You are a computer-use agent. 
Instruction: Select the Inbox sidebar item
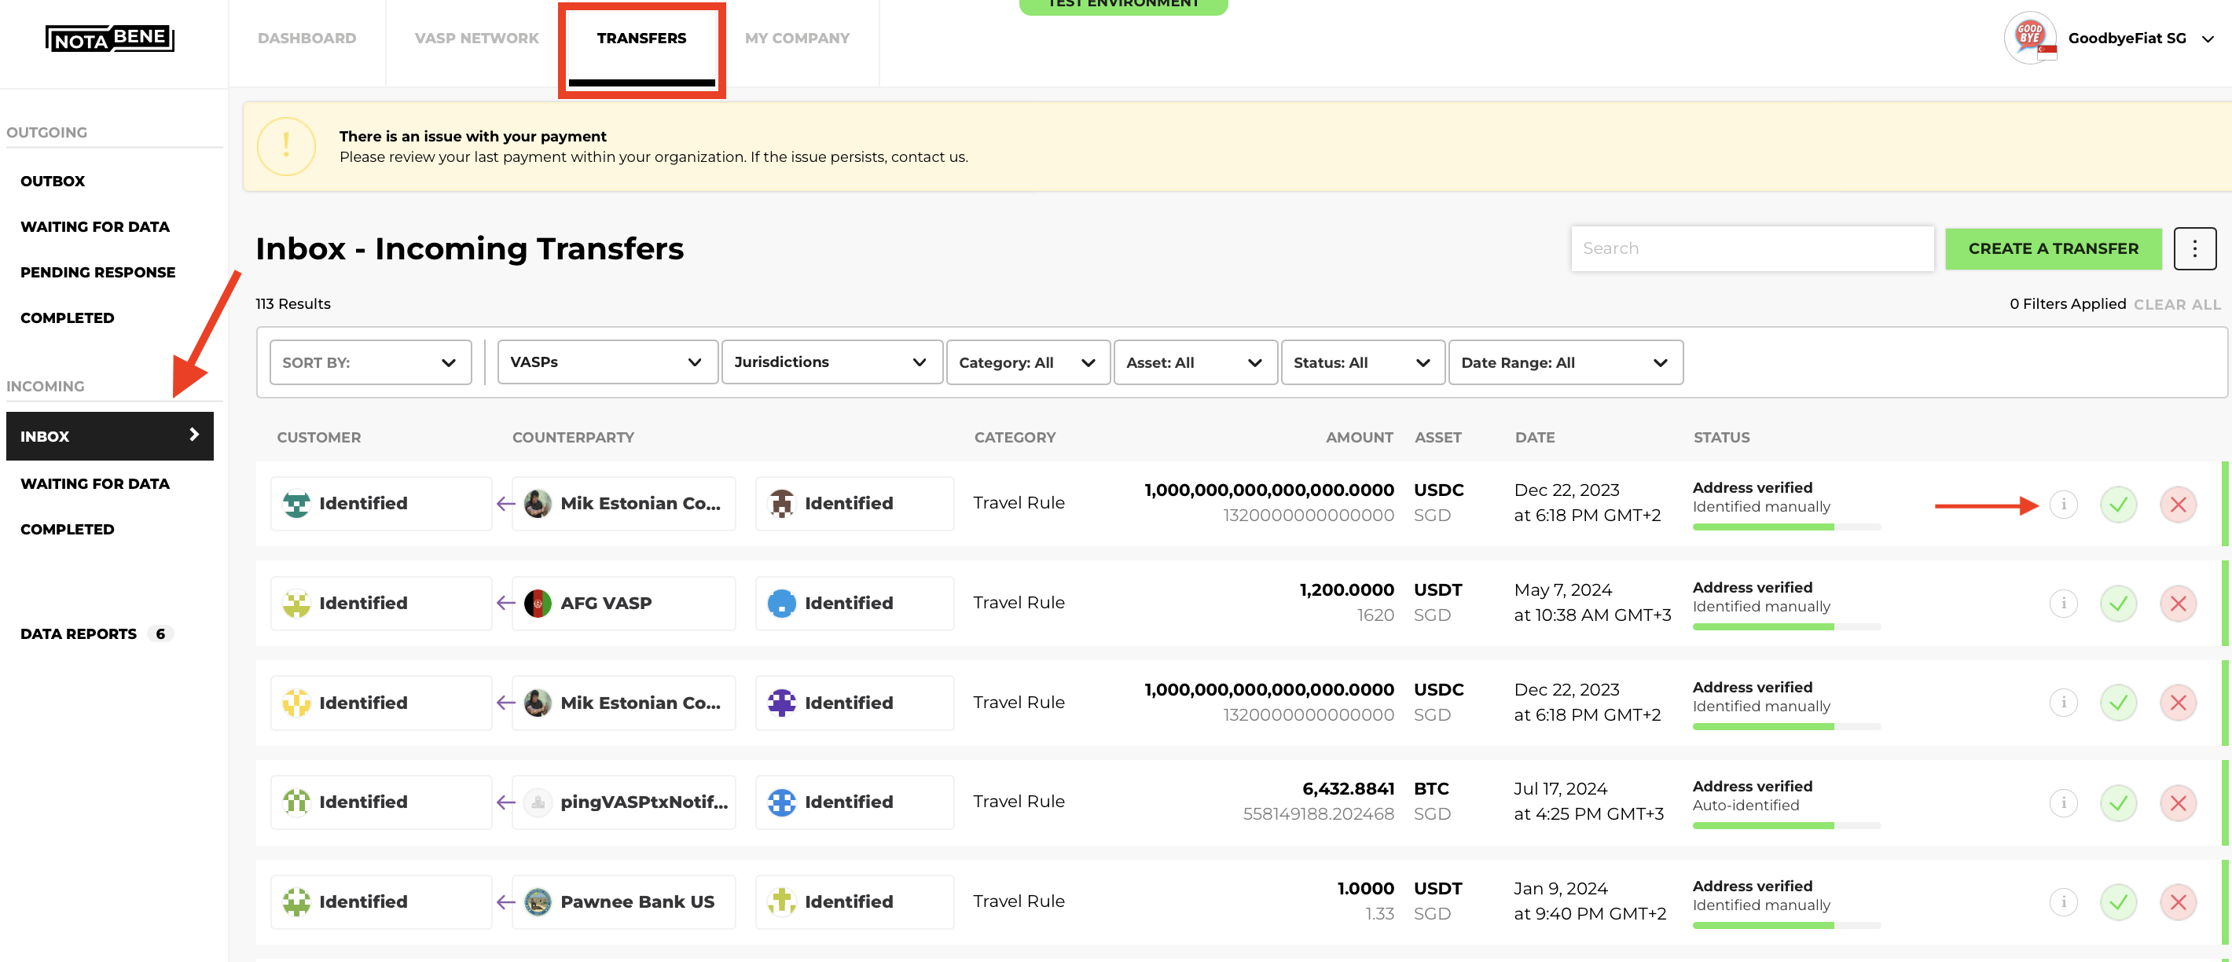coord(110,436)
